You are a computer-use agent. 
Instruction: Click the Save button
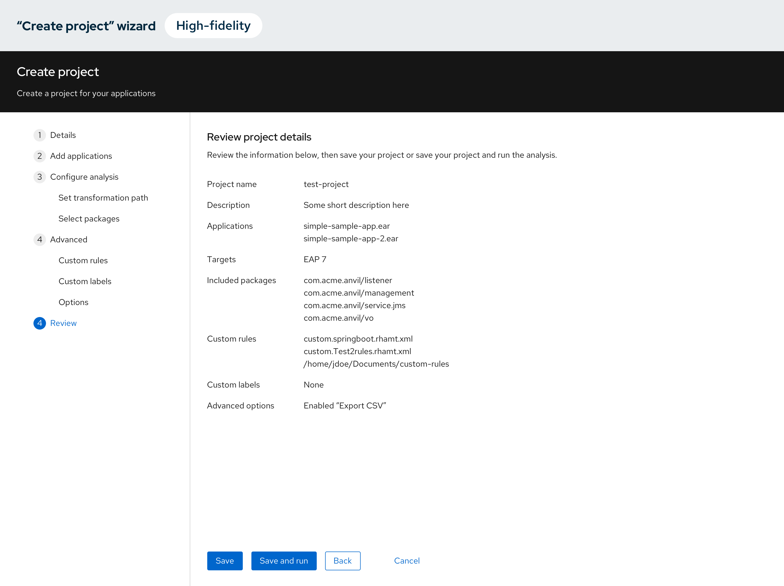click(x=224, y=560)
